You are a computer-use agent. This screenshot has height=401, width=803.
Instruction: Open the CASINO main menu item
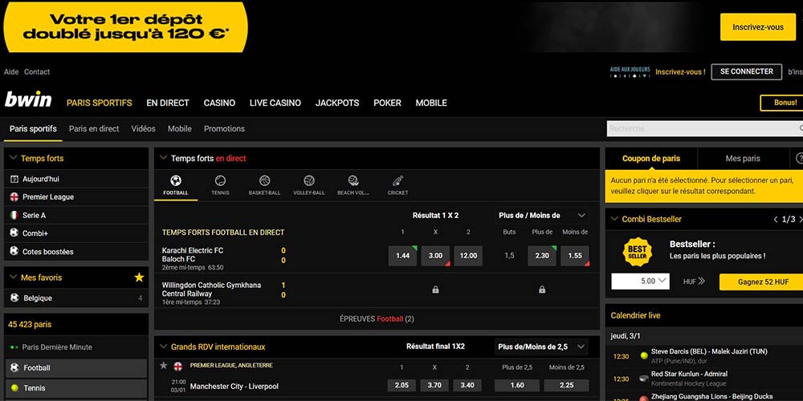click(219, 103)
